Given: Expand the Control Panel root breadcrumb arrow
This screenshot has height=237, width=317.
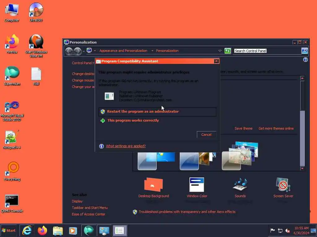Looking at the screenshot, I should point(95,51).
